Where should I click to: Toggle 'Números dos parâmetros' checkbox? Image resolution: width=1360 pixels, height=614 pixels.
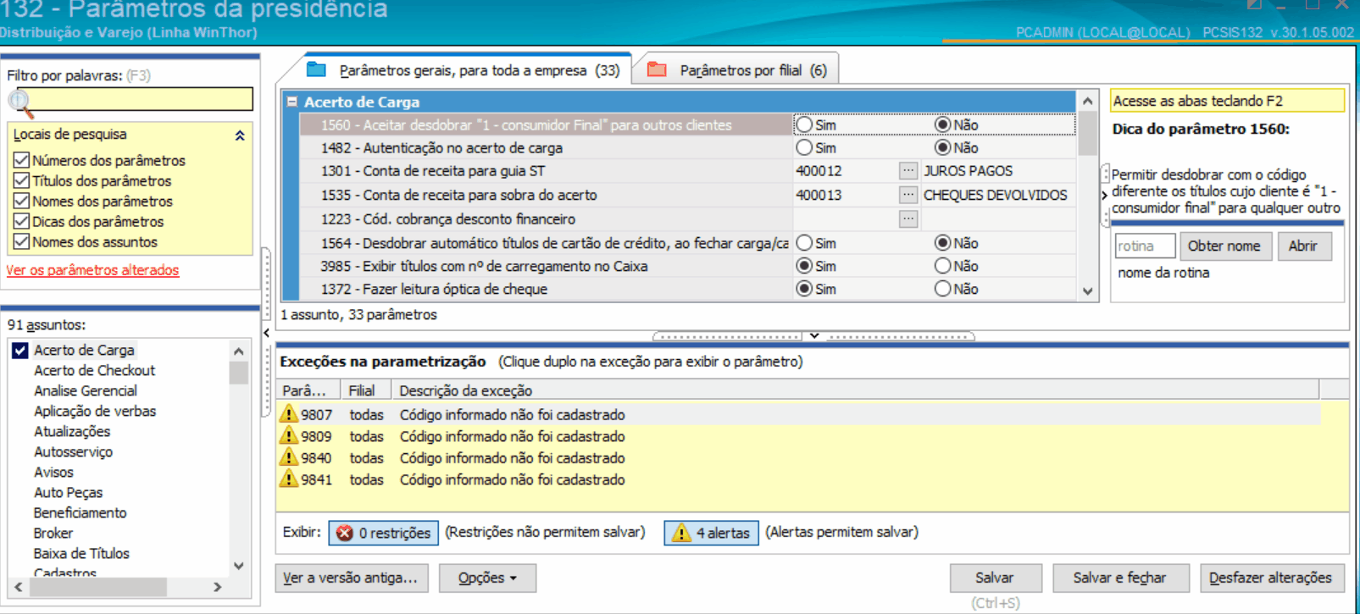tap(22, 160)
